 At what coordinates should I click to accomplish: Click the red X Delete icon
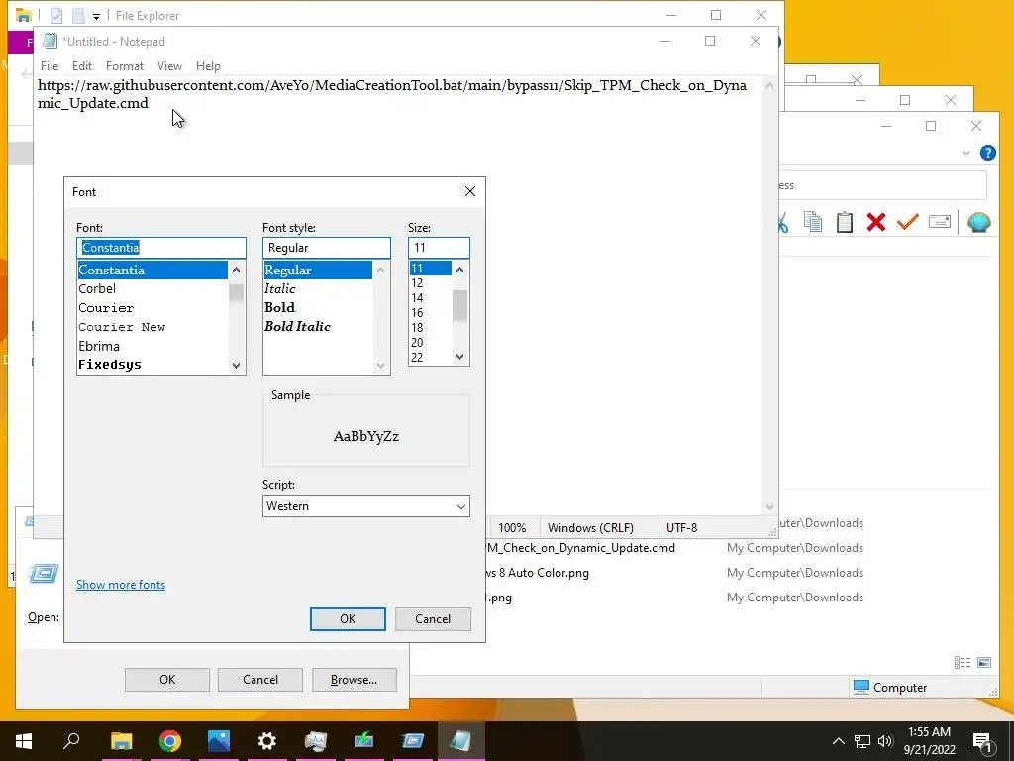[876, 222]
